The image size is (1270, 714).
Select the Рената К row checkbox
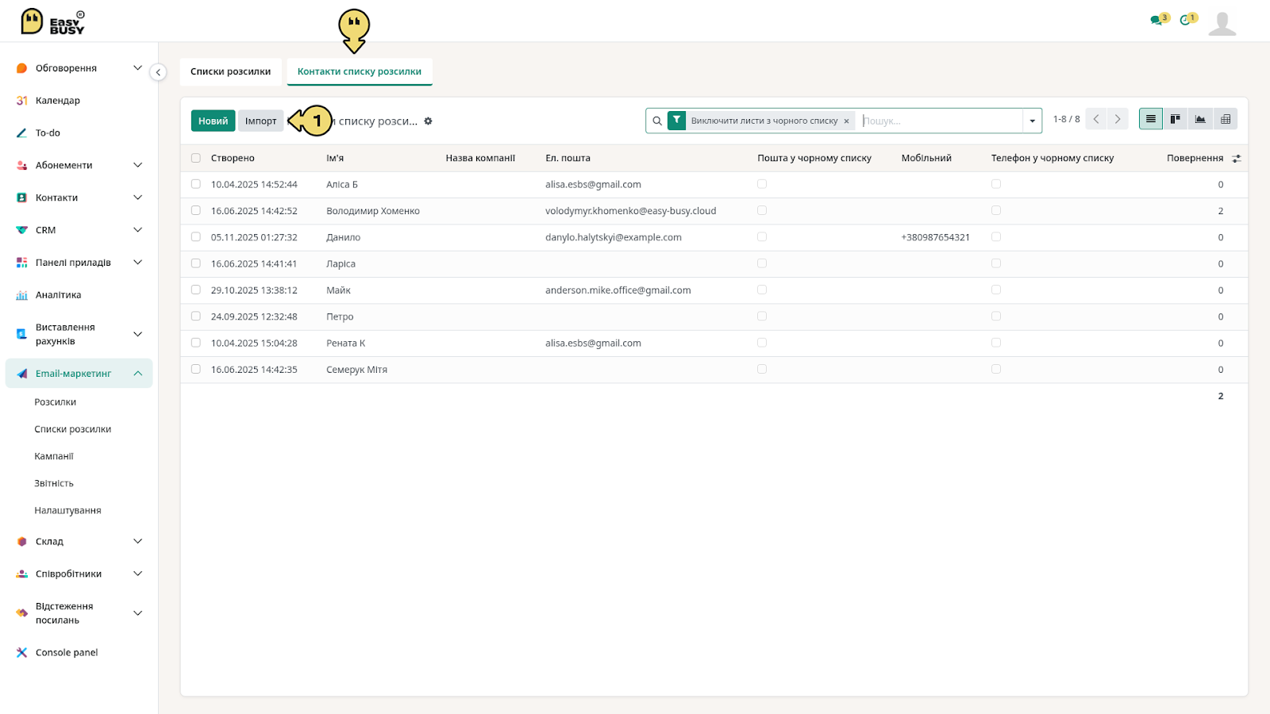pyautogui.click(x=196, y=343)
